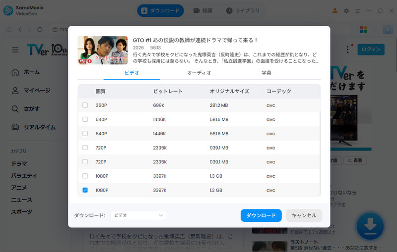Click the VIVANT thumbnail behind the dialog
The height and width of the screenshot is (252, 397).
click(x=269, y=231)
